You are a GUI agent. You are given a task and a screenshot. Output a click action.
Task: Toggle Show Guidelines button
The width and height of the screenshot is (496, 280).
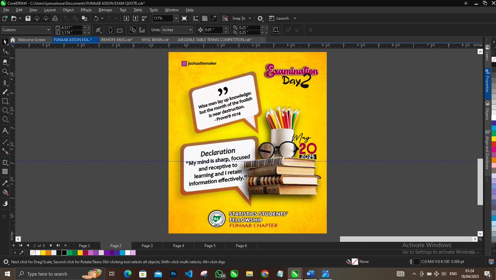pos(214,18)
